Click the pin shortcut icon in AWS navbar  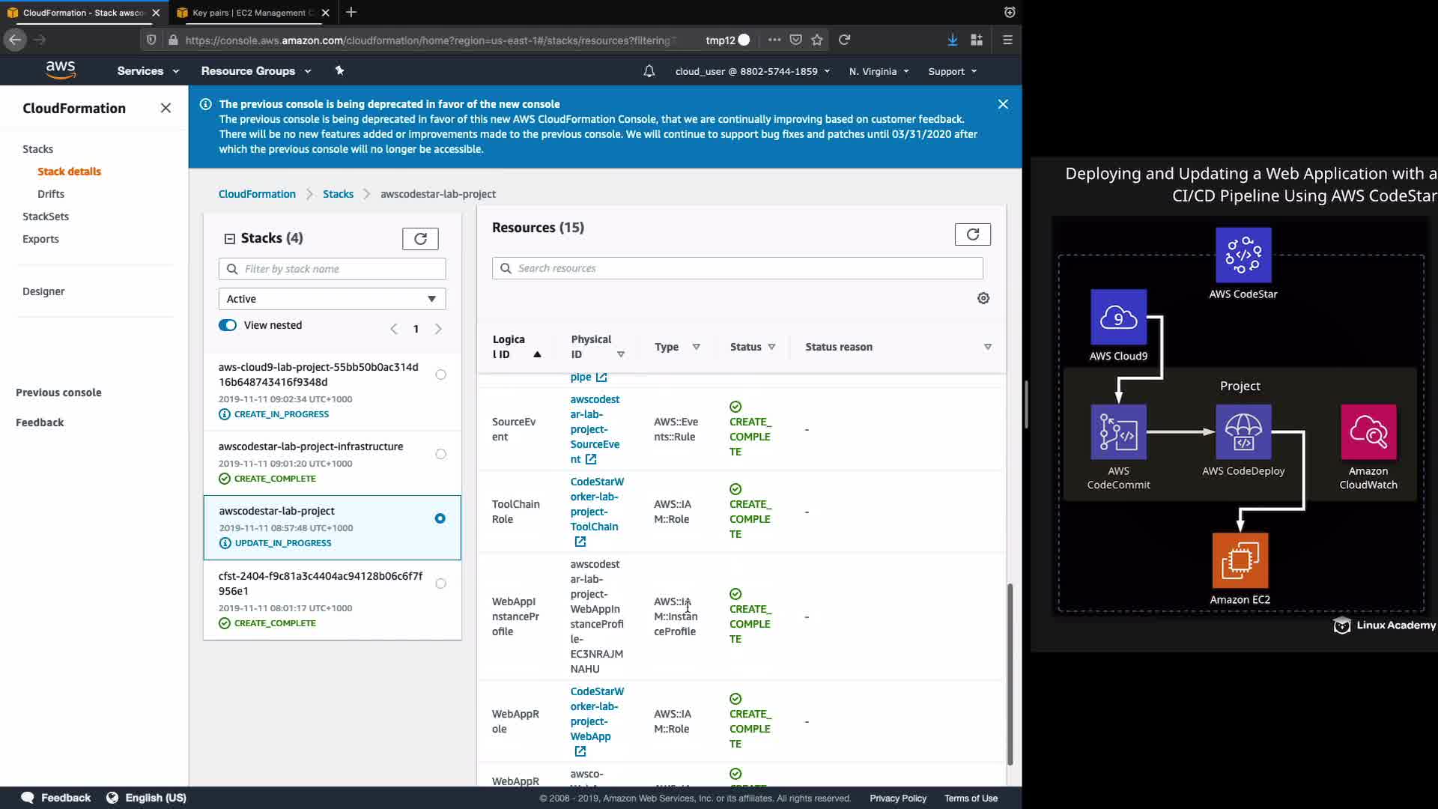pyautogui.click(x=339, y=70)
